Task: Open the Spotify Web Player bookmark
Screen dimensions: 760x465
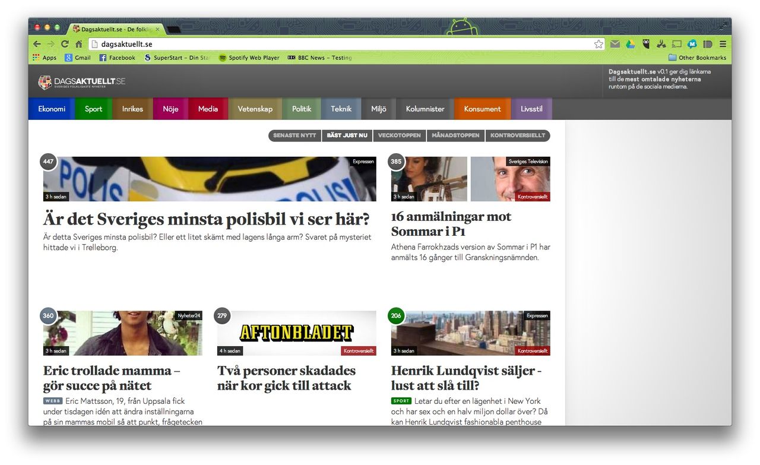Action: 249,58
